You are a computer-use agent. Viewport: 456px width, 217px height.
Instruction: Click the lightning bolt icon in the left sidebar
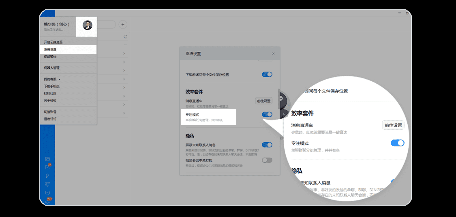tap(47, 175)
